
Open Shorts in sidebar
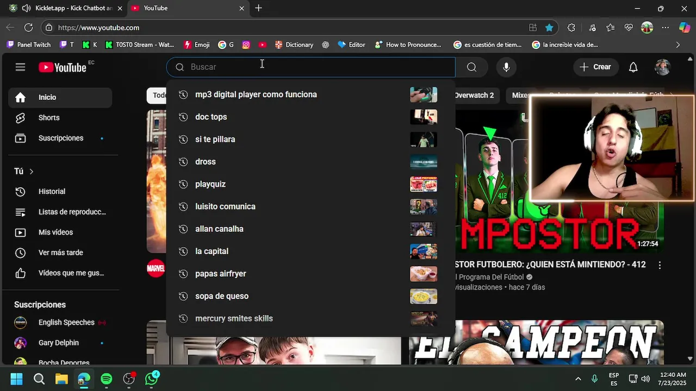(x=60, y=118)
